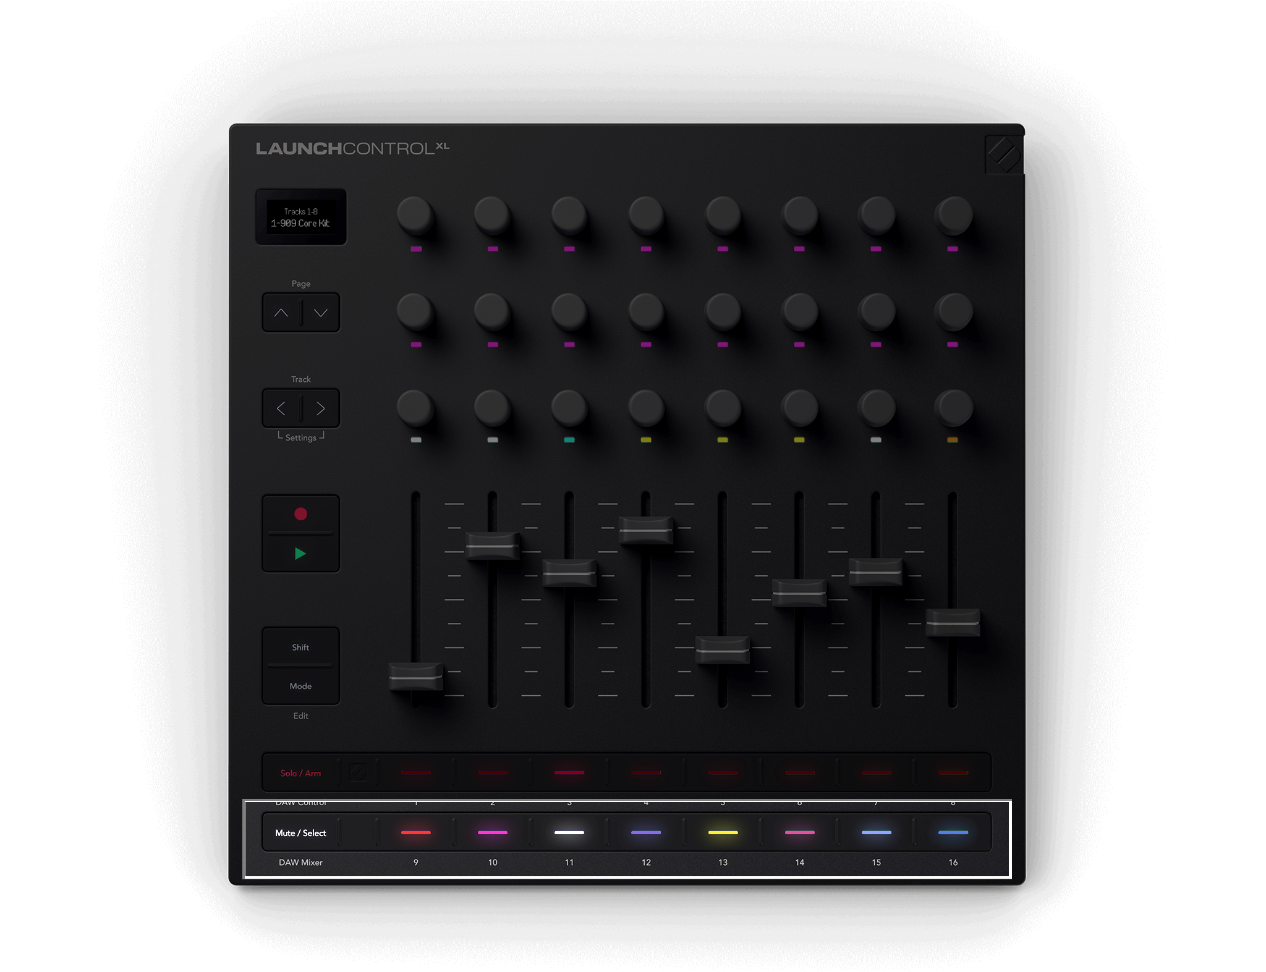Click the third-row knob in column 4
1266x972 pixels.
(x=646, y=407)
